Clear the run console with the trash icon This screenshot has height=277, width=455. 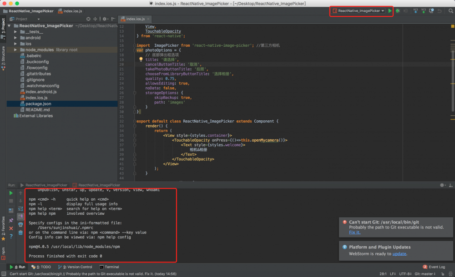[20, 233]
